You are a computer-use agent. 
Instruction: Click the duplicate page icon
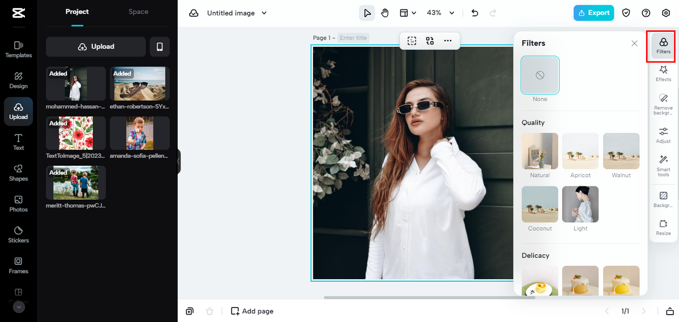(189, 311)
